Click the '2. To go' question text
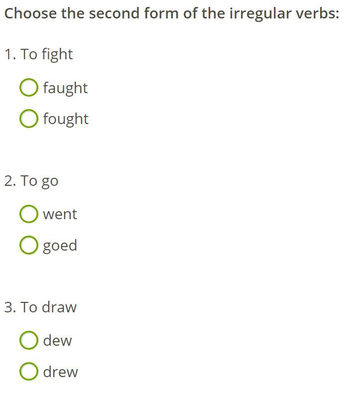The image size is (364, 402). tap(31, 181)
